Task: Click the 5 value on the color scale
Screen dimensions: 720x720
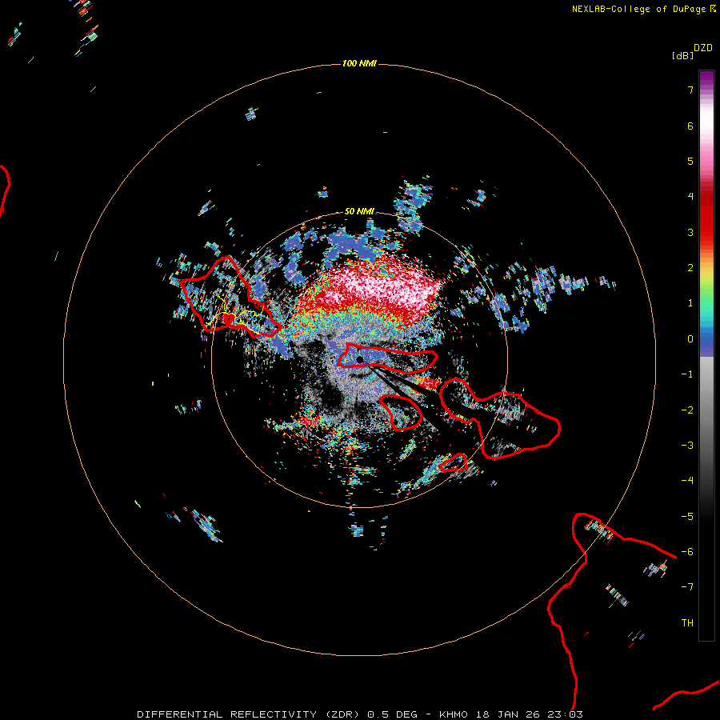Action: pos(690,161)
